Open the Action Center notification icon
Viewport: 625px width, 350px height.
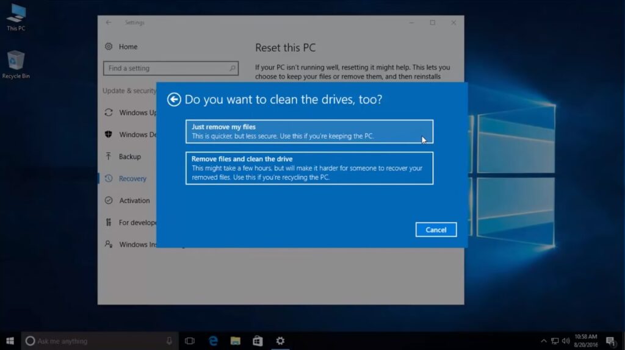pyautogui.click(x=610, y=341)
